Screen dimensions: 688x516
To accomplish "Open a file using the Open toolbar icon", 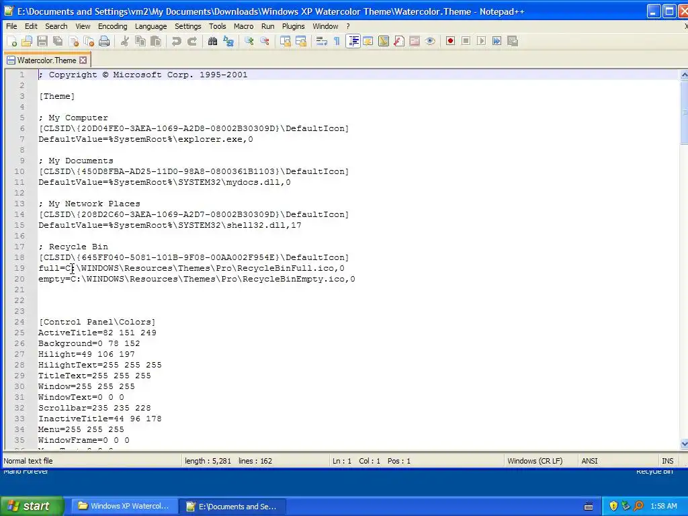I will point(27,41).
